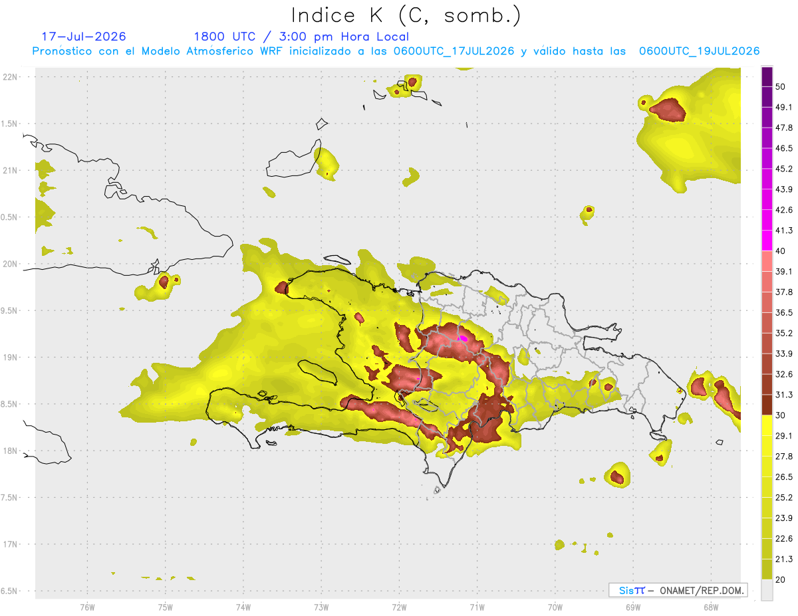The width and height of the screenshot is (798, 616).
Task: Click the dark purple colorbar segment above 50
Action: (x=767, y=77)
